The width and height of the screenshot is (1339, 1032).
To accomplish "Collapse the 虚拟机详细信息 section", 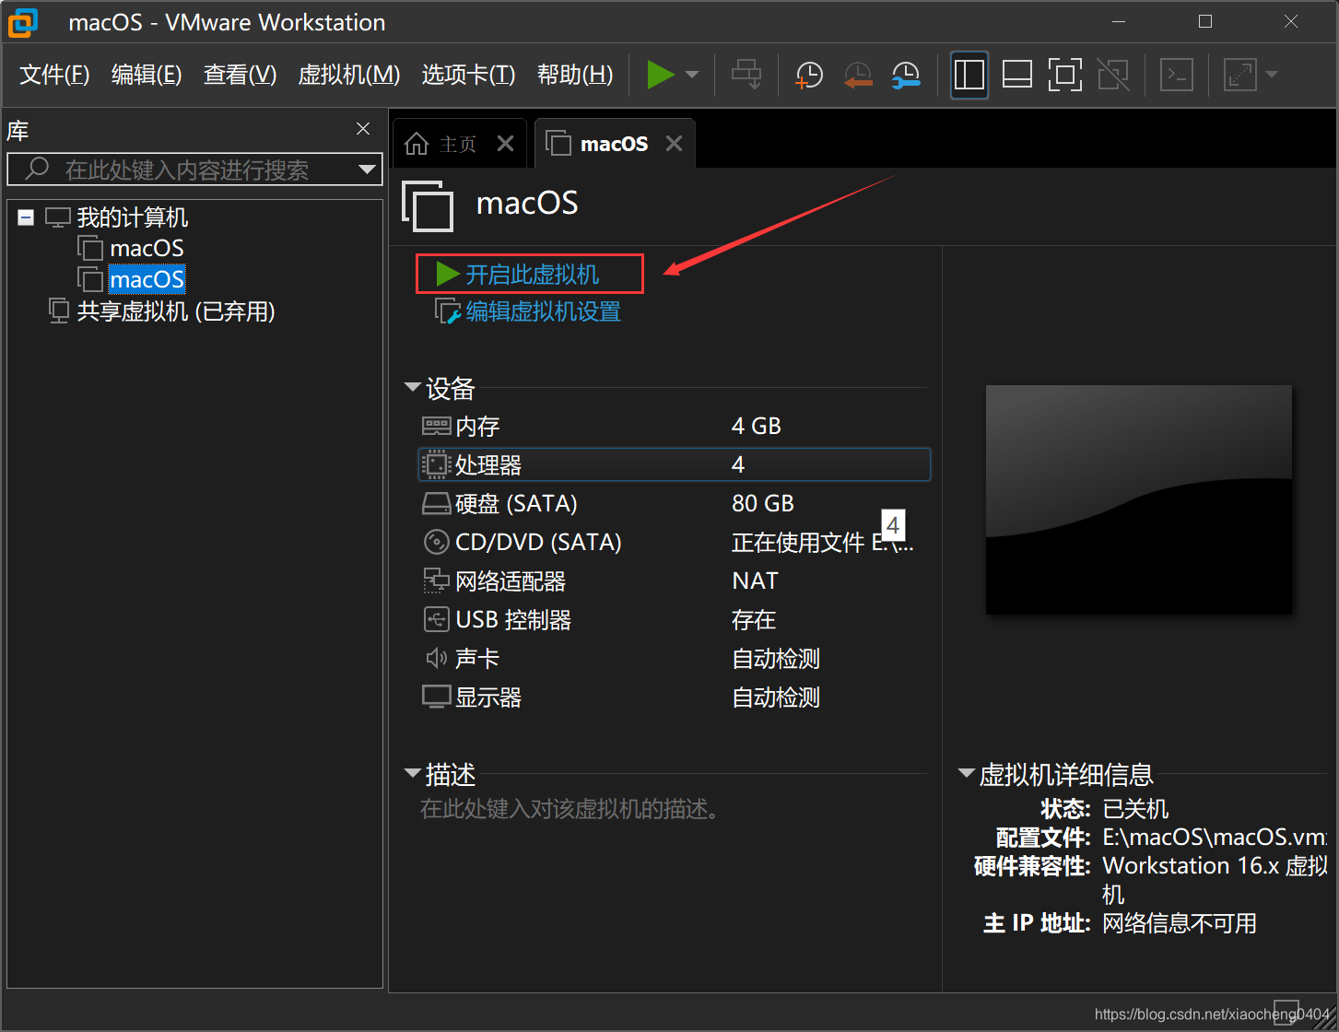I will point(967,774).
